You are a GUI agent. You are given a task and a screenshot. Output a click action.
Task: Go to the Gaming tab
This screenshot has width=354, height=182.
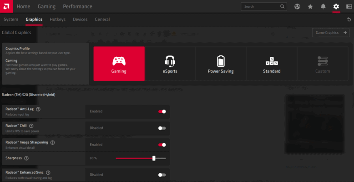tap(46, 6)
